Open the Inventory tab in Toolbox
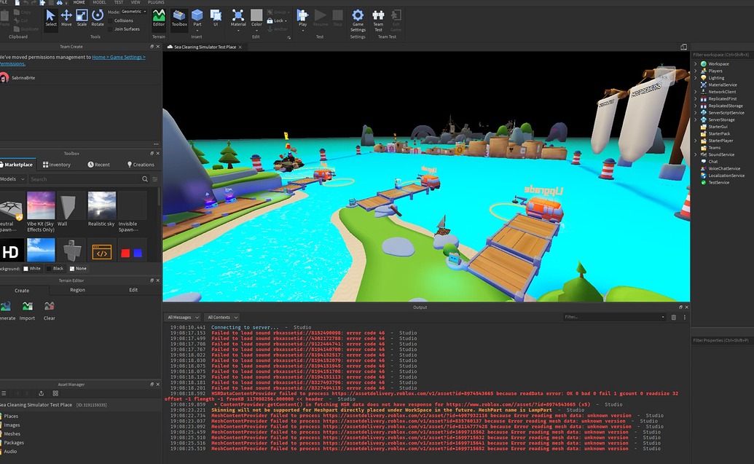 click(57, 165)
